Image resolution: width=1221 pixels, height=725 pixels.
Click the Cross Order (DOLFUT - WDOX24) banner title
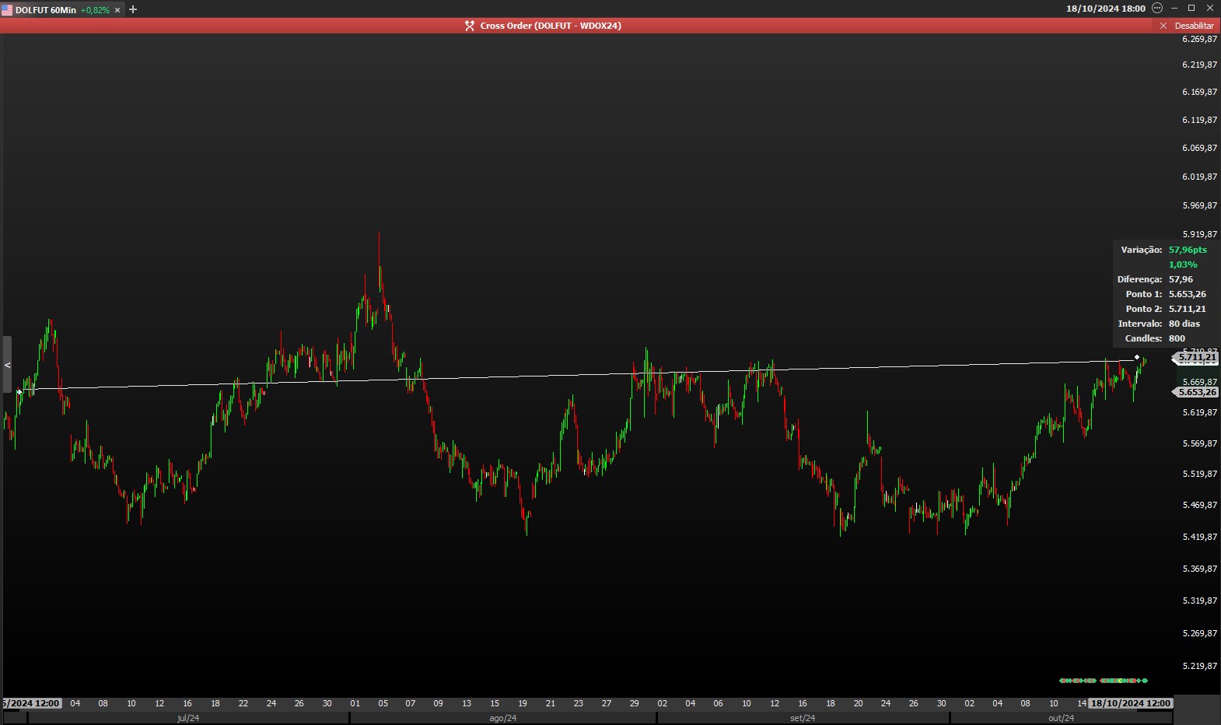click(550, 26)
